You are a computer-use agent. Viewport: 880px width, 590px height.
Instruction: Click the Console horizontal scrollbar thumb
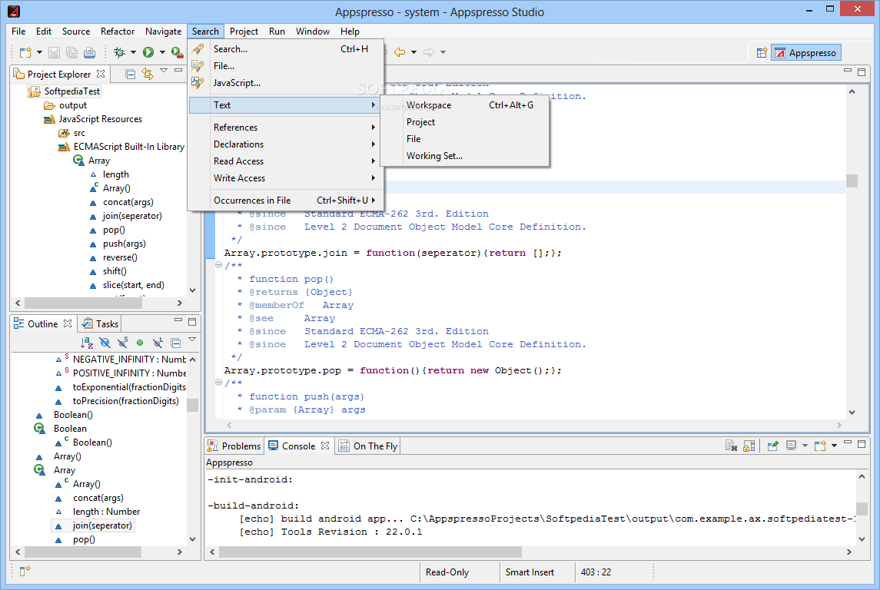click(x=369, y=552)
